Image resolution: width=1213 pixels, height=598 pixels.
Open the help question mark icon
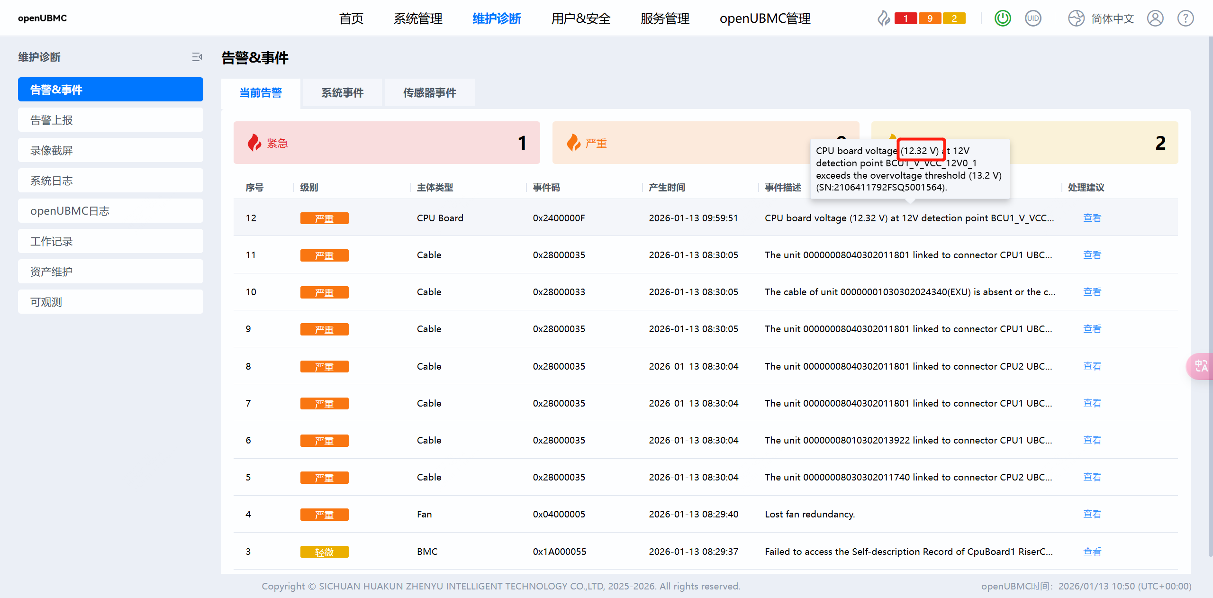[1186, 18]
